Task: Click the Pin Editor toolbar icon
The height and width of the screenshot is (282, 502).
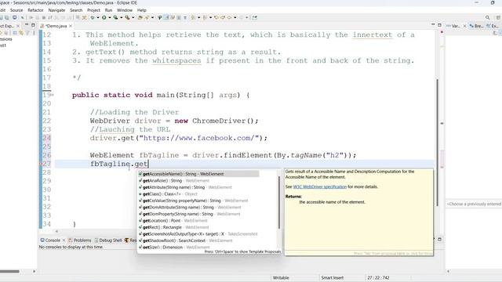Action: (254, 17)
